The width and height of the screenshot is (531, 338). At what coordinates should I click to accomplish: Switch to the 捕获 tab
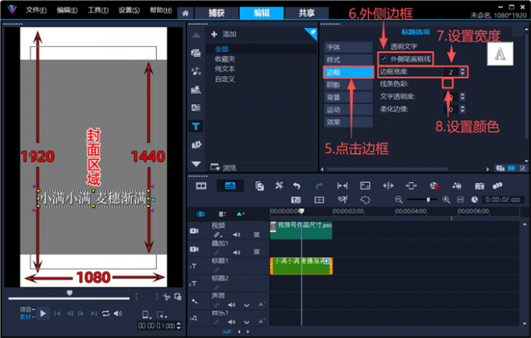pyautogui.click(x=216, y=13)
